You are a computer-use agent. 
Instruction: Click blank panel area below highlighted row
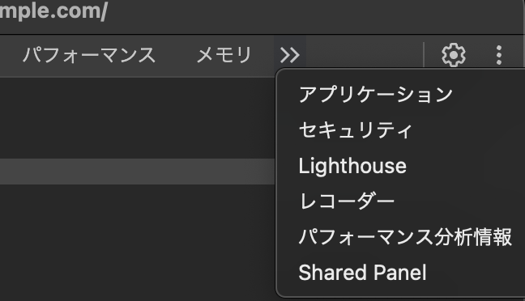point(137,241)
